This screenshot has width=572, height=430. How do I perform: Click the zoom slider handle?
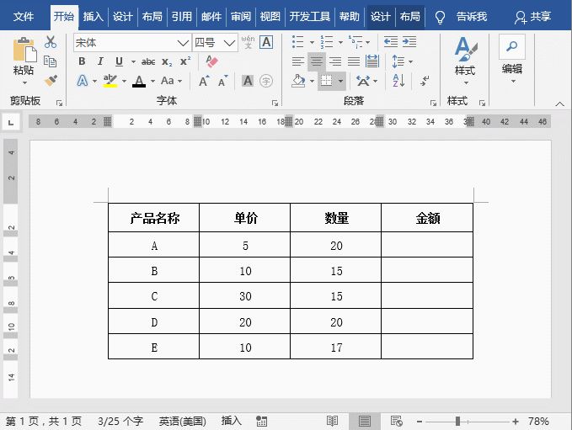tap(457, 422)
